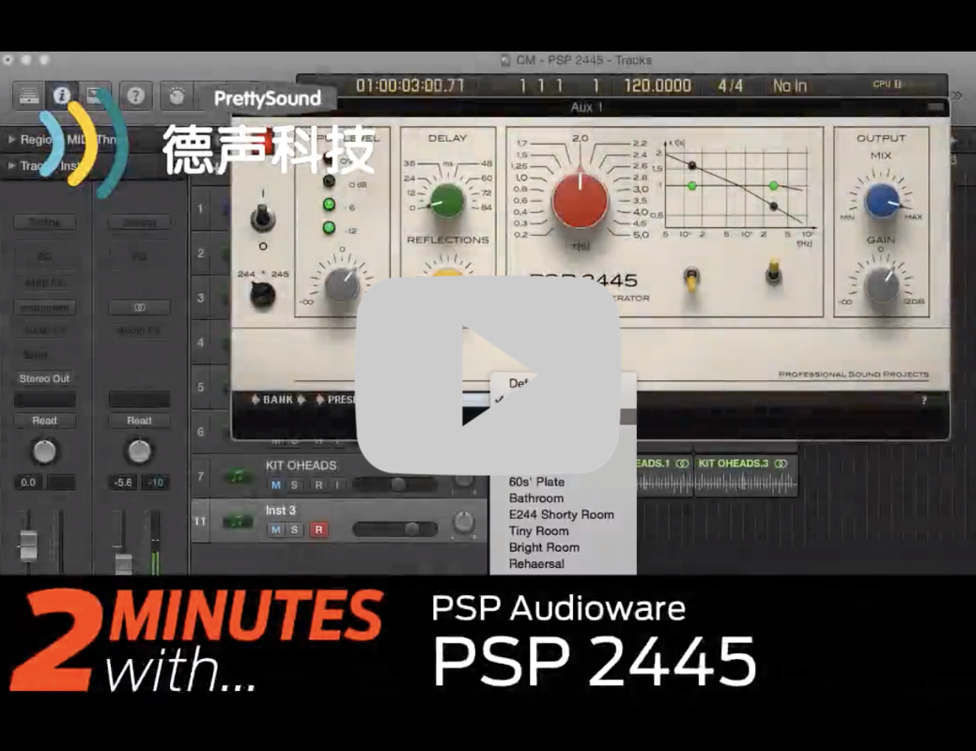The height and width of the screenshot is (751, 976).
Task: Click previous BANK arrow
Action: pos(256,400)
